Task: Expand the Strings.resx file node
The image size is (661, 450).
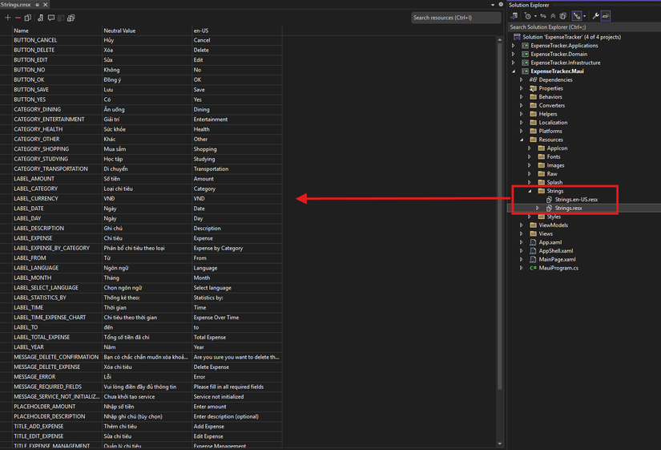Action: pyautogui.click(x=538, y=208)
